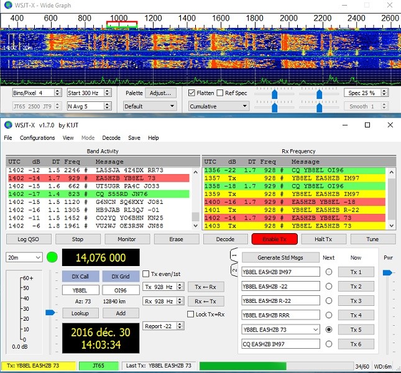This screenshot has height=373, width=401.
Task: Check the Flatten checkbox
Action: 191,93
